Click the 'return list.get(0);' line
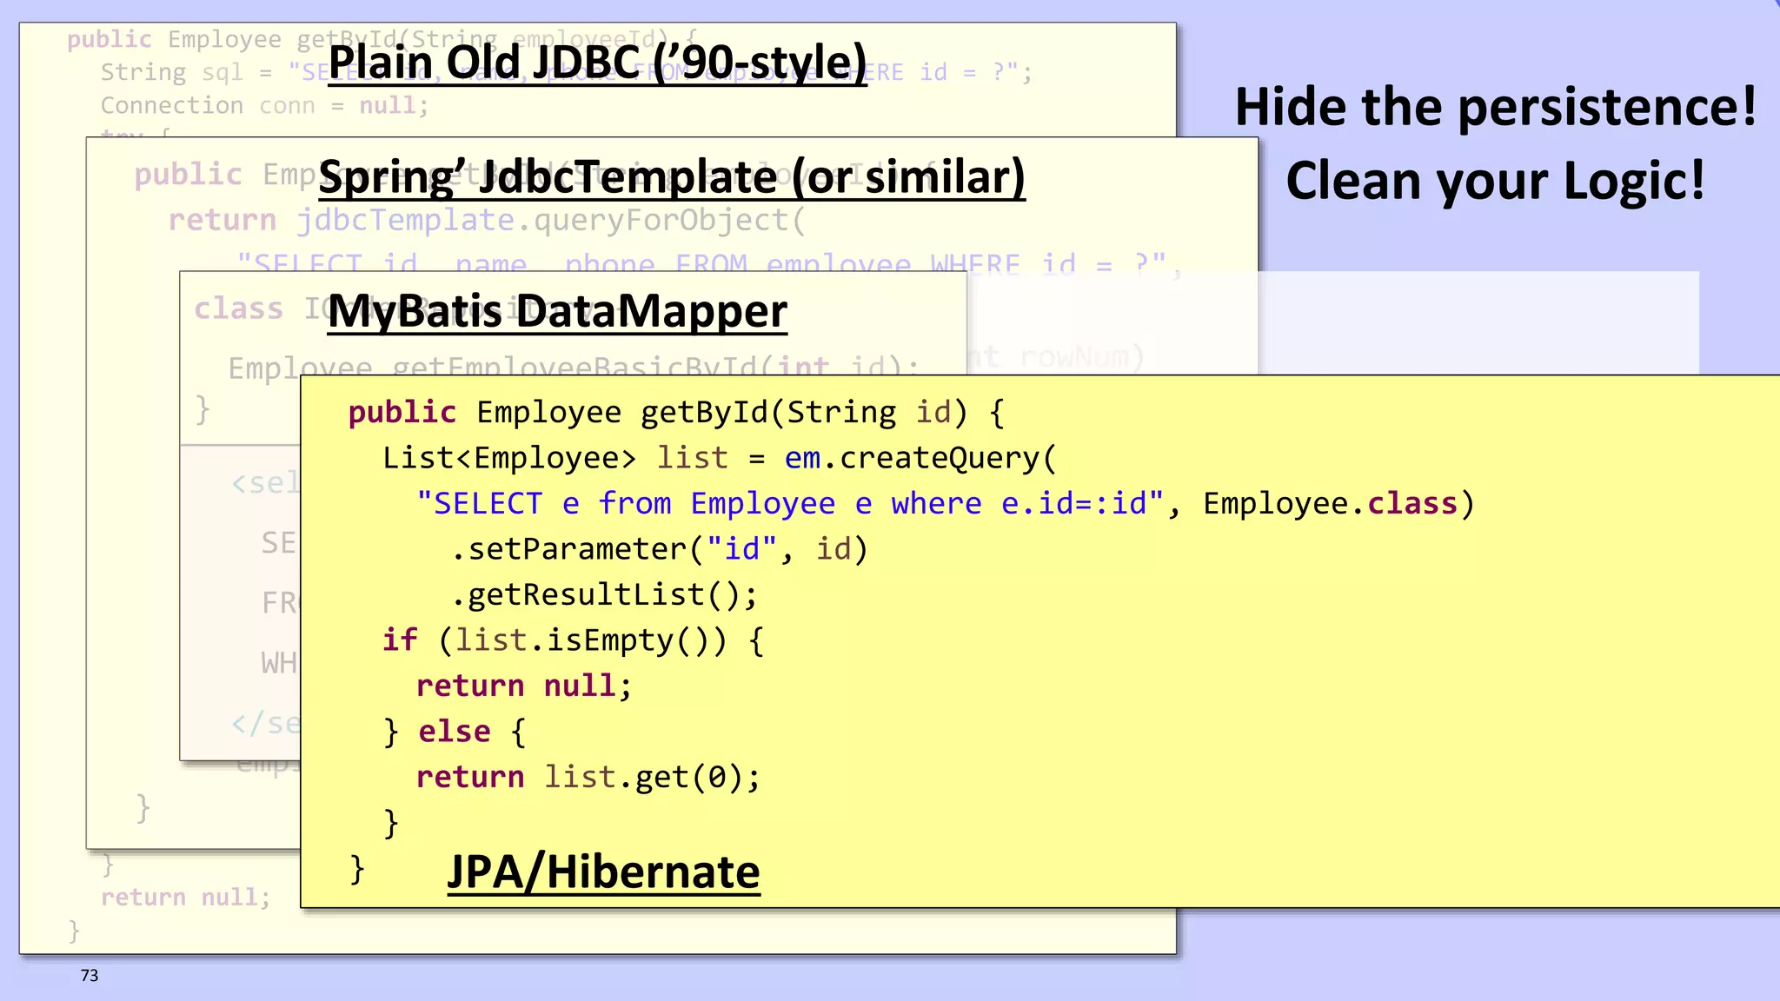This screenshot has height=1001, width=1780. [588, 777]
